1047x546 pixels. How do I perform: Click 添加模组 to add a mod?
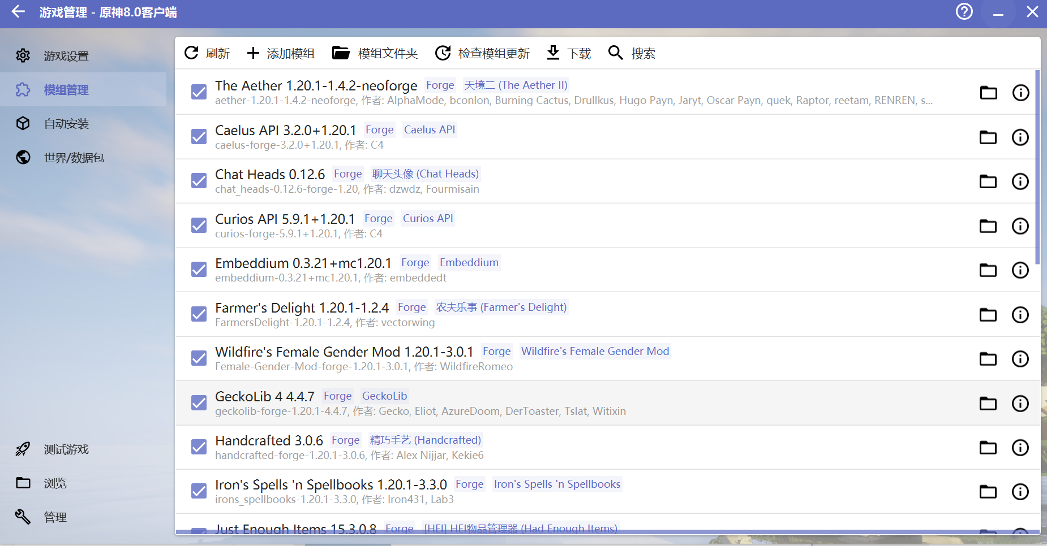click(281, 53)
